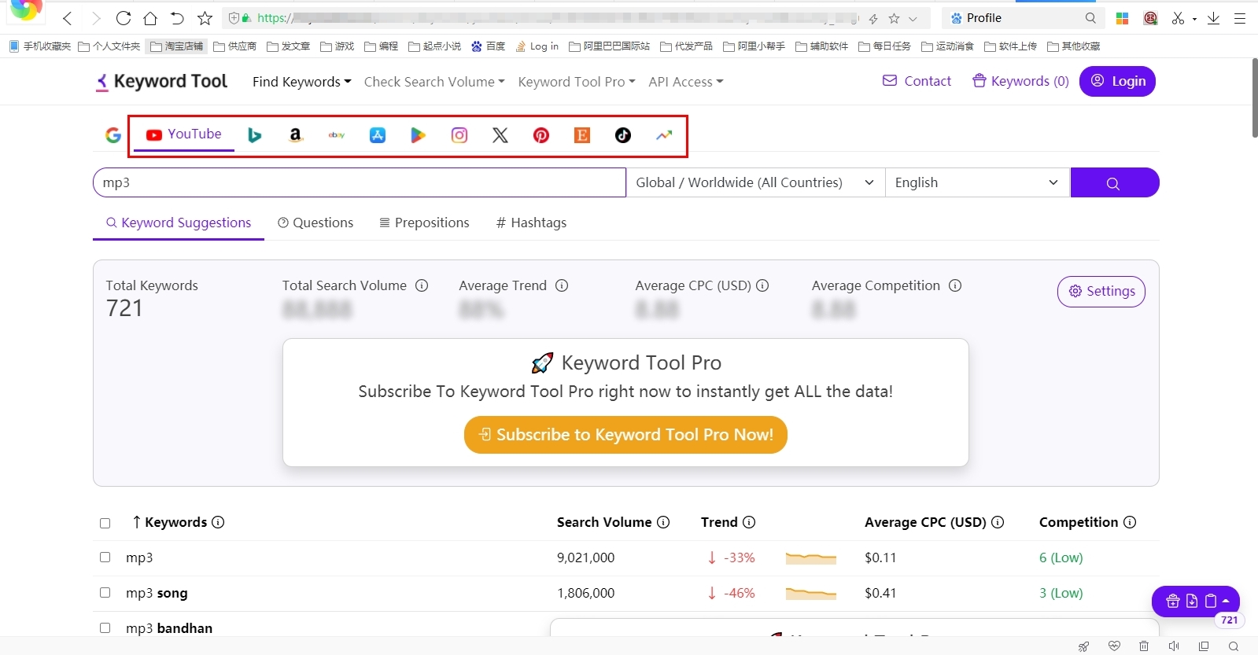This screenshot has width=1258, height=655.
Task: Select the X (Twitter) source icon
Action: pyautogui.click(x=500, y=135)
